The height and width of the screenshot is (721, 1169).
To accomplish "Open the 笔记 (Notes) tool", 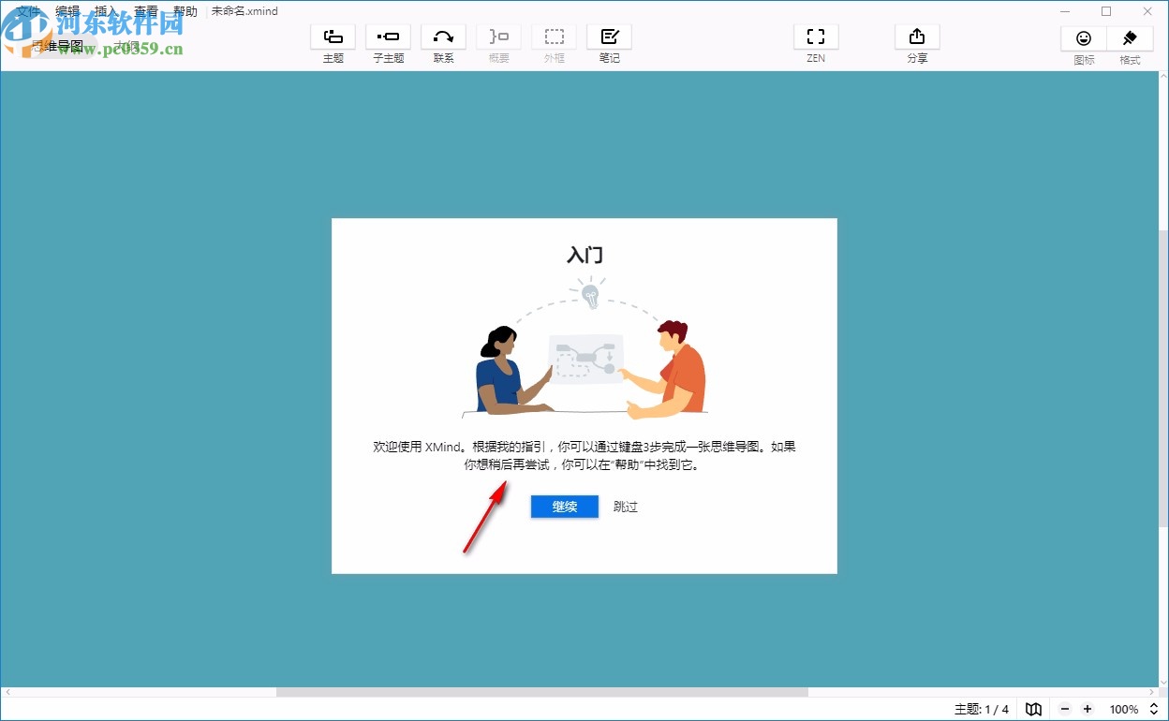I will coord(609,42).
